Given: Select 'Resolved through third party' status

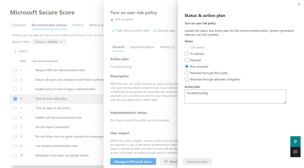Looking at the screenshot, I should (x=187, y=73).
